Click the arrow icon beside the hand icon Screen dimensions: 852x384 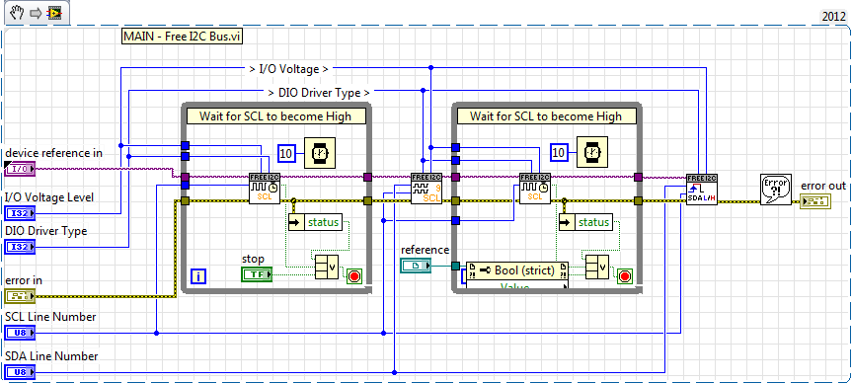[36, 13]
